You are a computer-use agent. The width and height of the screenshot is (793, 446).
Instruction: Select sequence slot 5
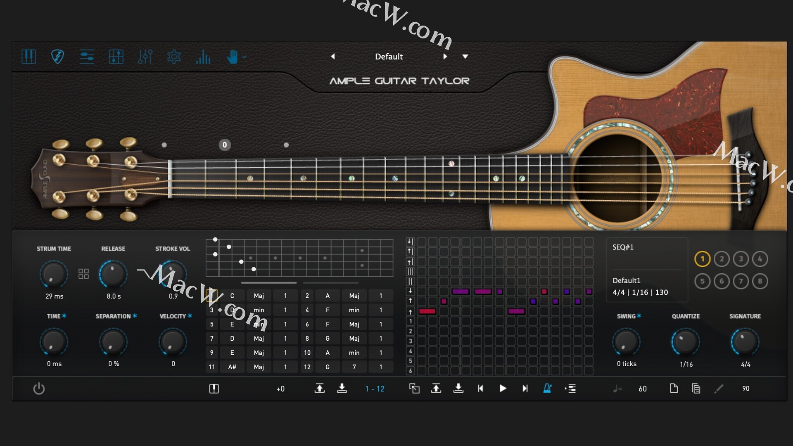coord(702,281)
